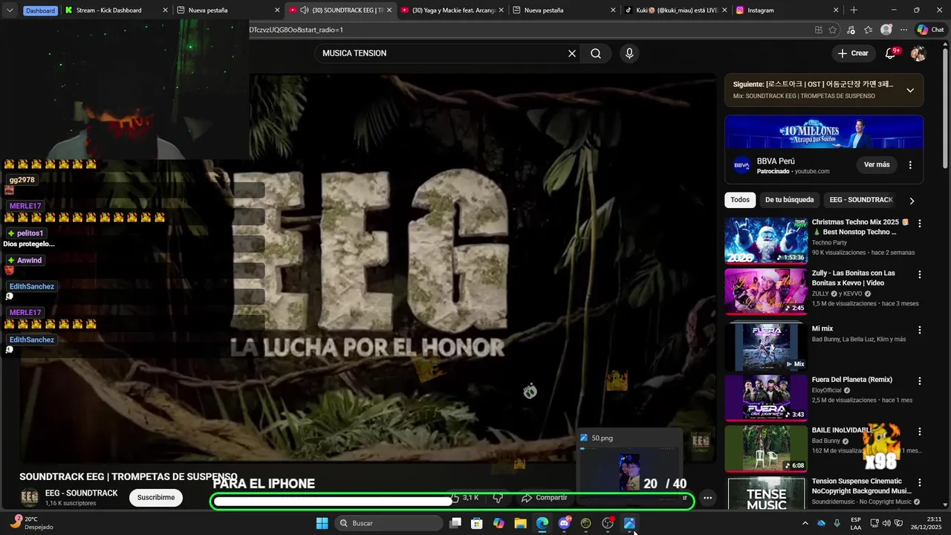Viewport: 951px width, 535px height.
Task: Open options for Fuera Del Planeta video
Action: (920, 381)
